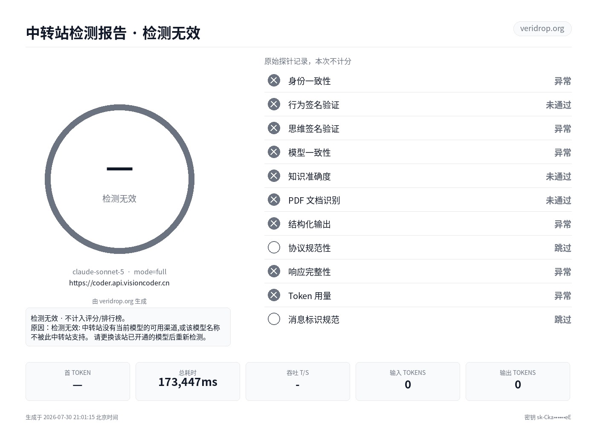Click the circular 检测无效 score gauge
597x426 pixels.
119,179
